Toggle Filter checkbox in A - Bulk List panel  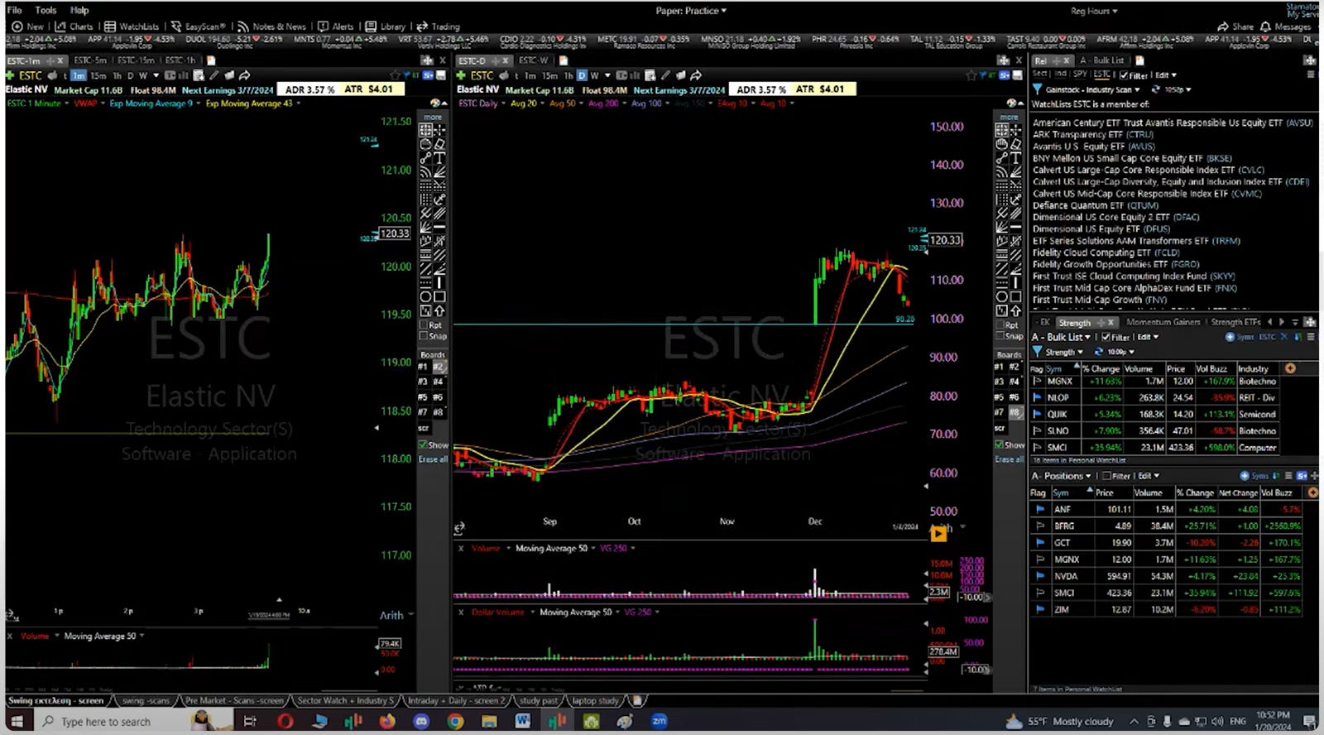tap(1106, 337)
